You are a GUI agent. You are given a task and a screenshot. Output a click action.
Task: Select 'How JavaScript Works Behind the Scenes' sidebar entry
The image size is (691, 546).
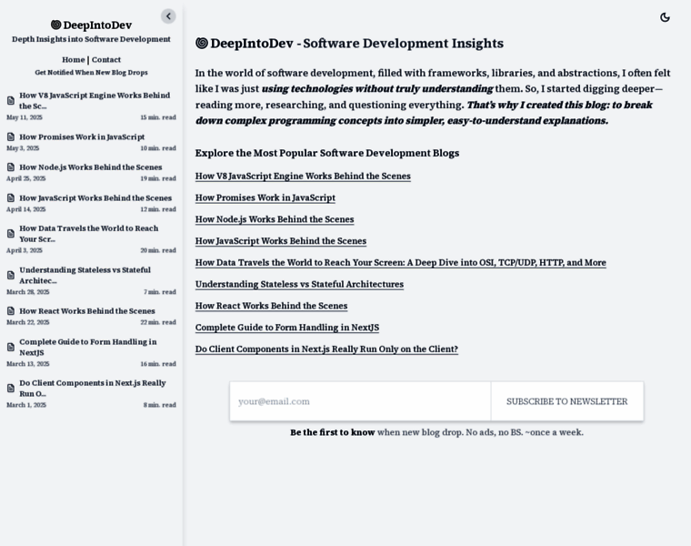[95, 198]
